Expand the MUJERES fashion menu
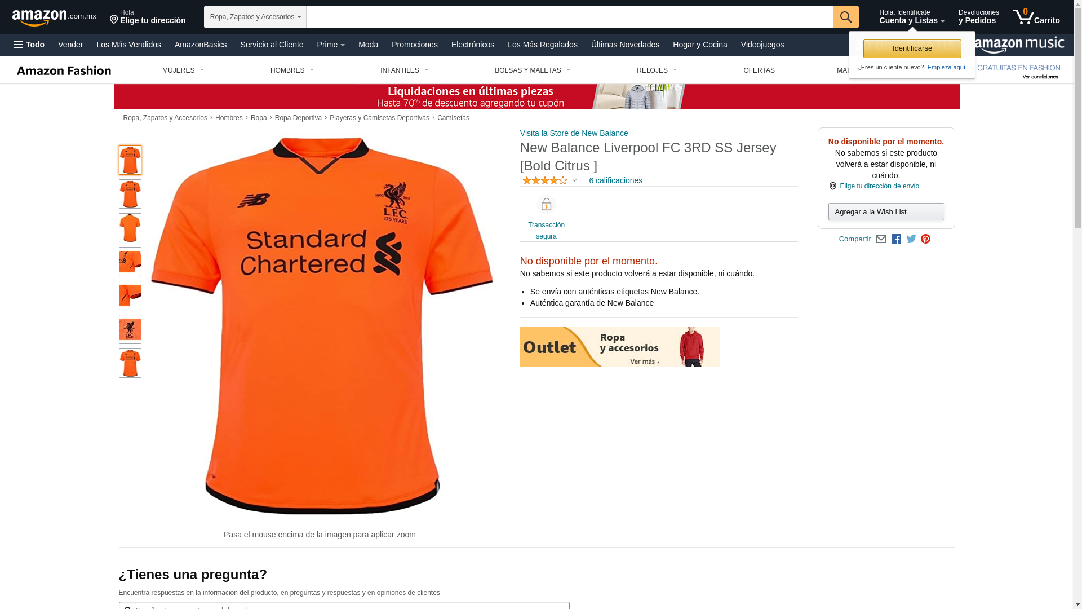This screenshot has width=1082, height=609. [183, 70]
